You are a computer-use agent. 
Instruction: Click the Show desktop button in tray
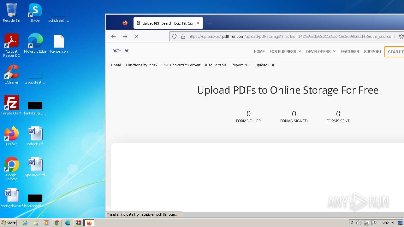tap(401, 223)
